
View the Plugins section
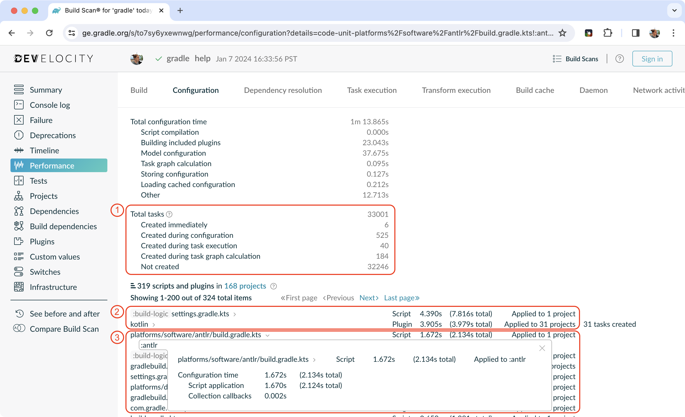(x=42, y=241)
